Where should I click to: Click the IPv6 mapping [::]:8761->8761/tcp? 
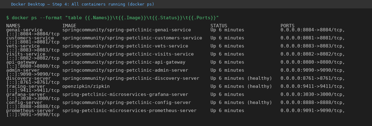coord(33,82)
